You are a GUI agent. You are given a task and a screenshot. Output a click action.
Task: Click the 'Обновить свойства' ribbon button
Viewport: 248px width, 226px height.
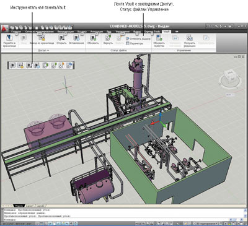(x=159, y=41)
